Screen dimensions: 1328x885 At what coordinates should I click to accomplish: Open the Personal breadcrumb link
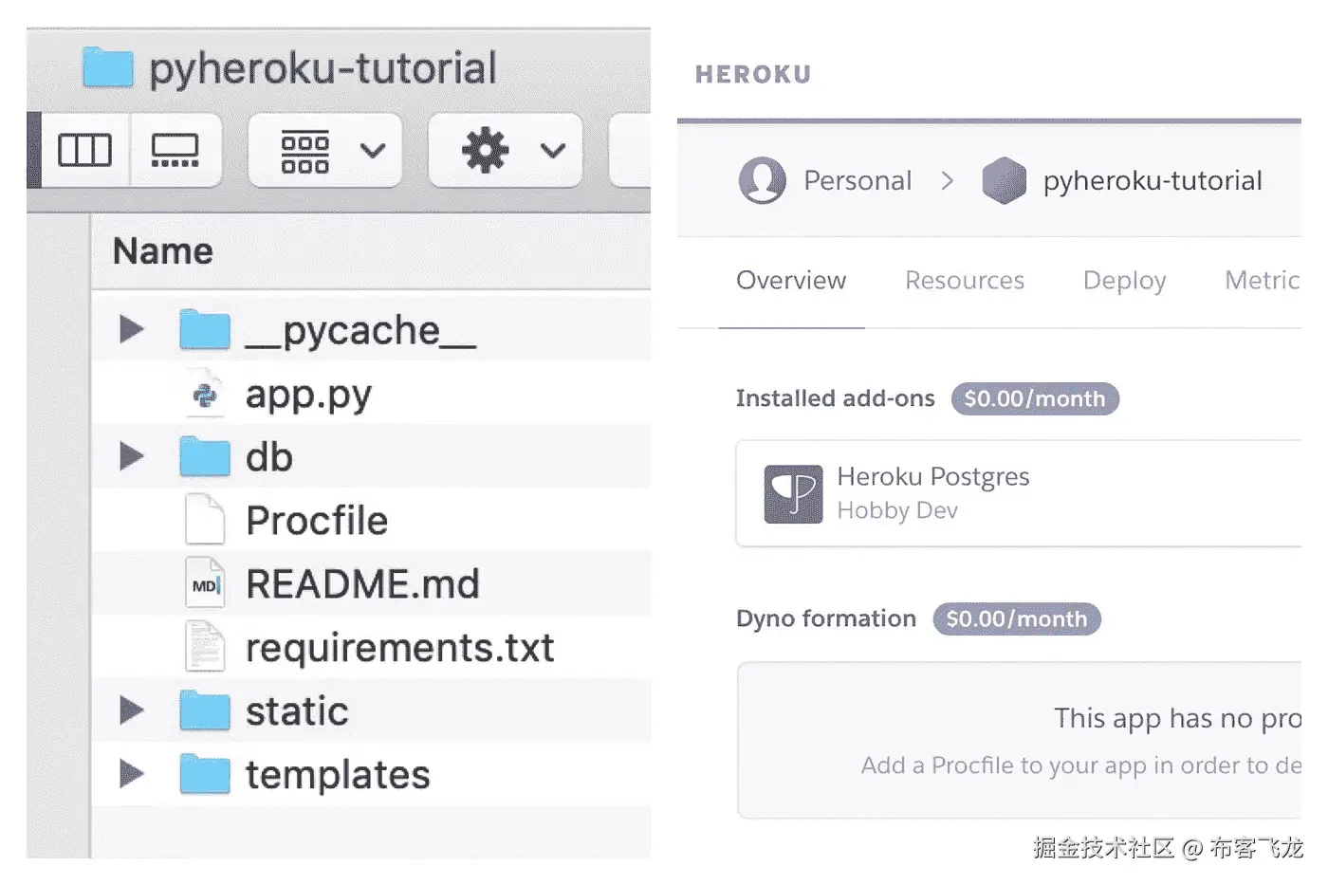click(x=858, y=180)
